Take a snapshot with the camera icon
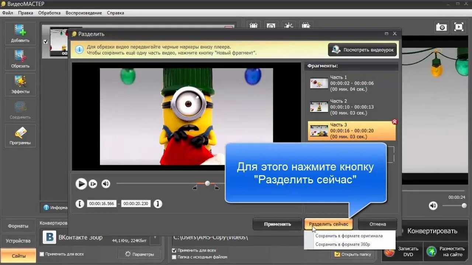Viewport: 472px width, 265px height. coord(441,27)
